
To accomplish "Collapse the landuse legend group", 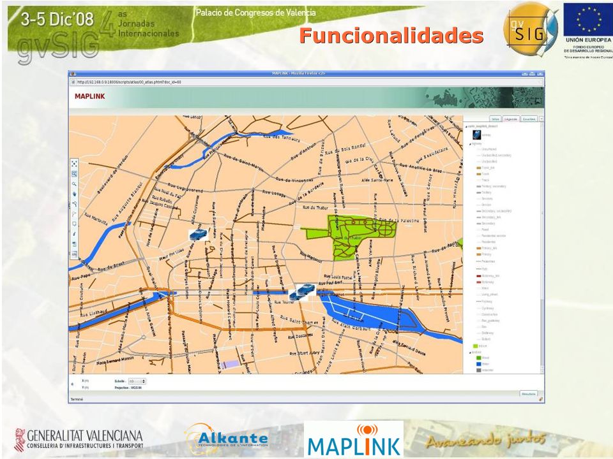I will 471,353.
